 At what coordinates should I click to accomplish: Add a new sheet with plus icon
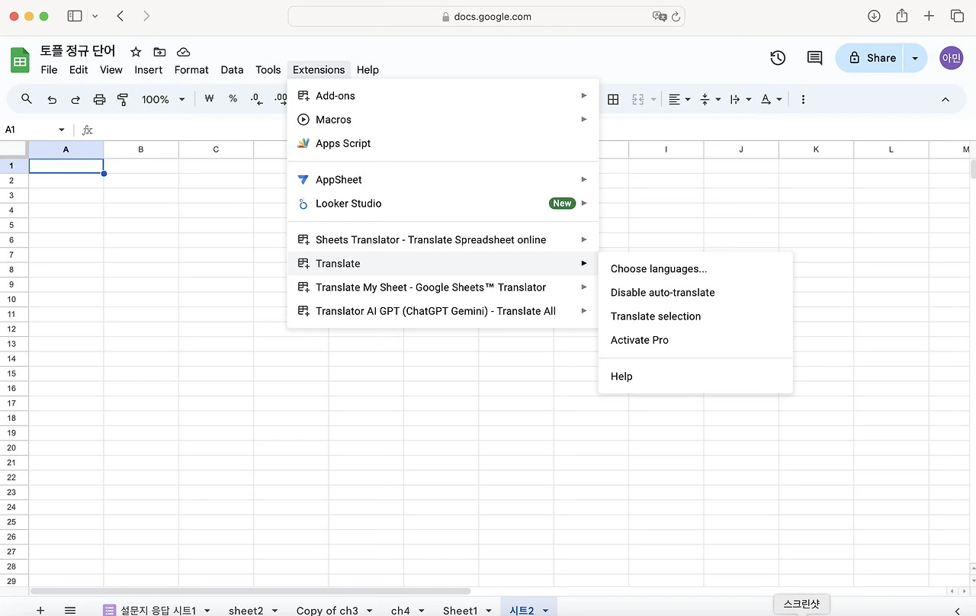click(40, 610)
